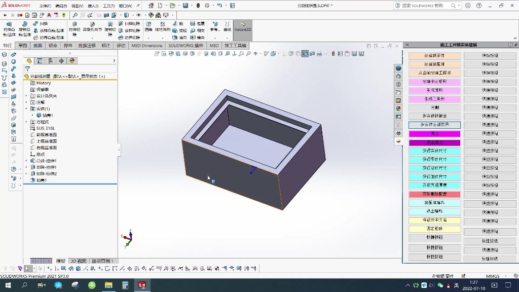Select the 线性阵列 (Linear Pattern) tool
Image resolution: width=519 pixels, height=292 pixels.
click(162, 26)
